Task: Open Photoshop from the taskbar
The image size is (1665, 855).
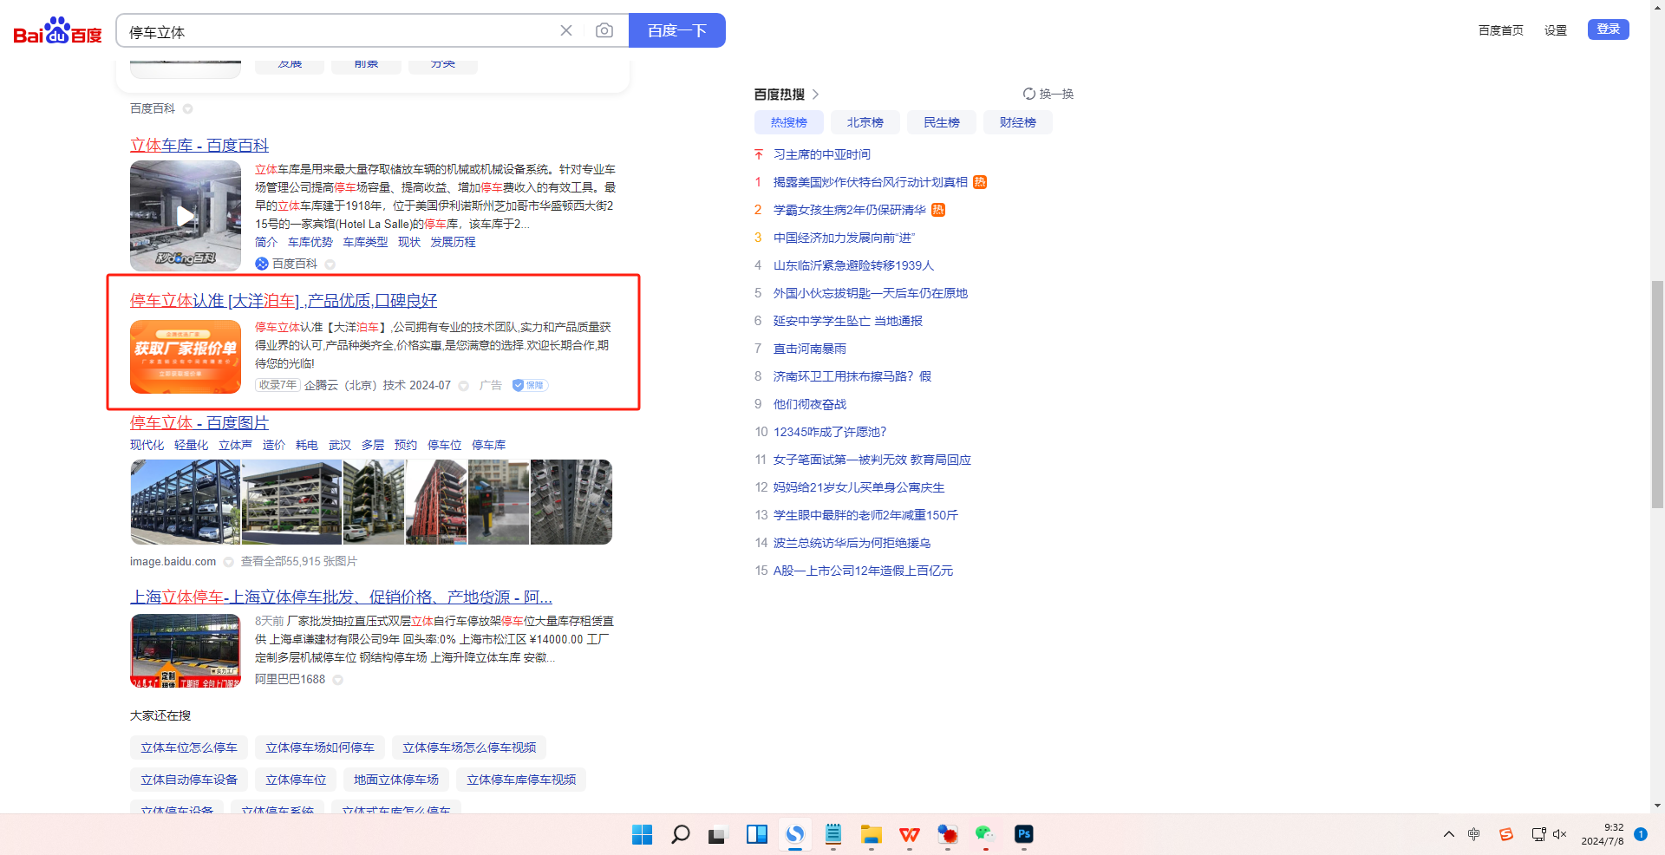Action: tap(1023, 834)
